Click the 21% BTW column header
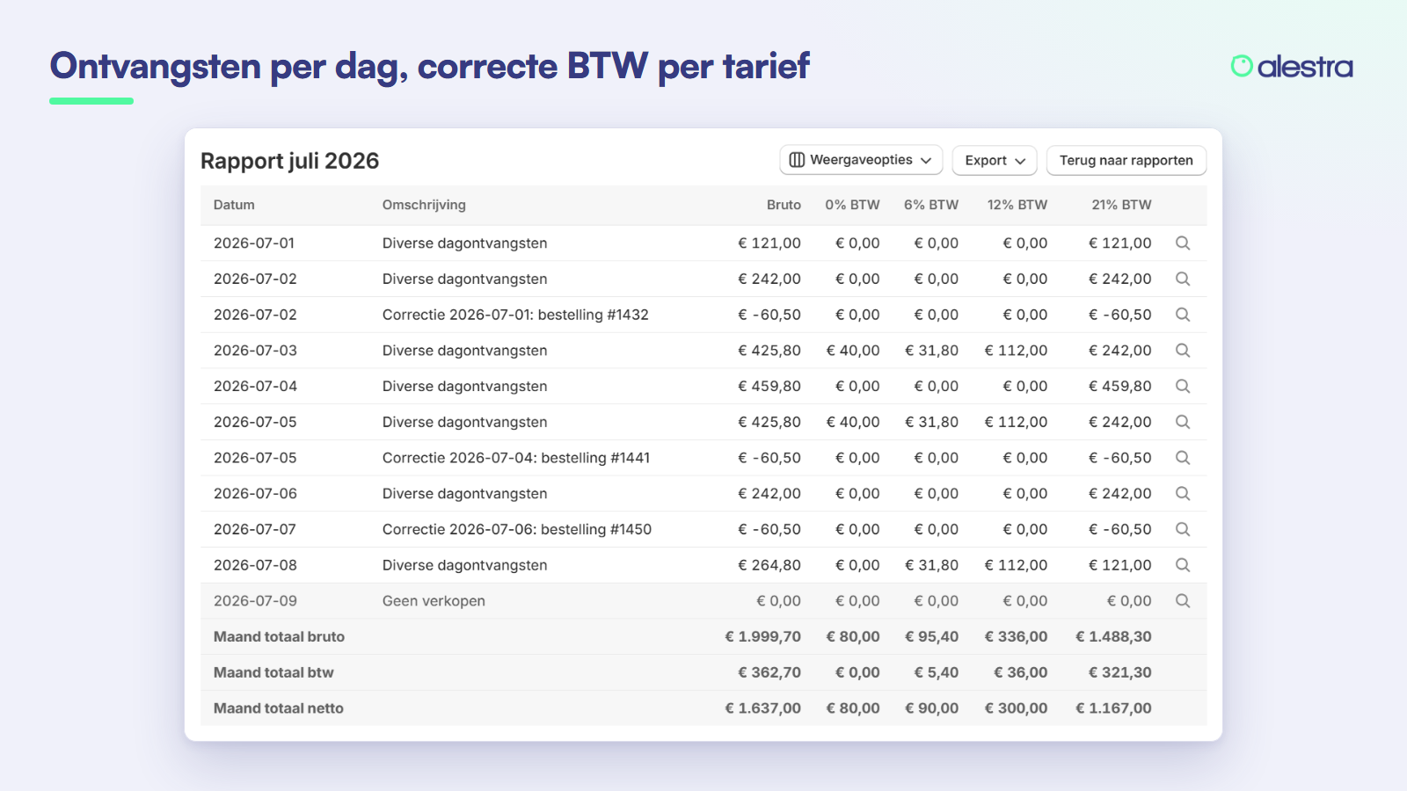 point(1121,205)
